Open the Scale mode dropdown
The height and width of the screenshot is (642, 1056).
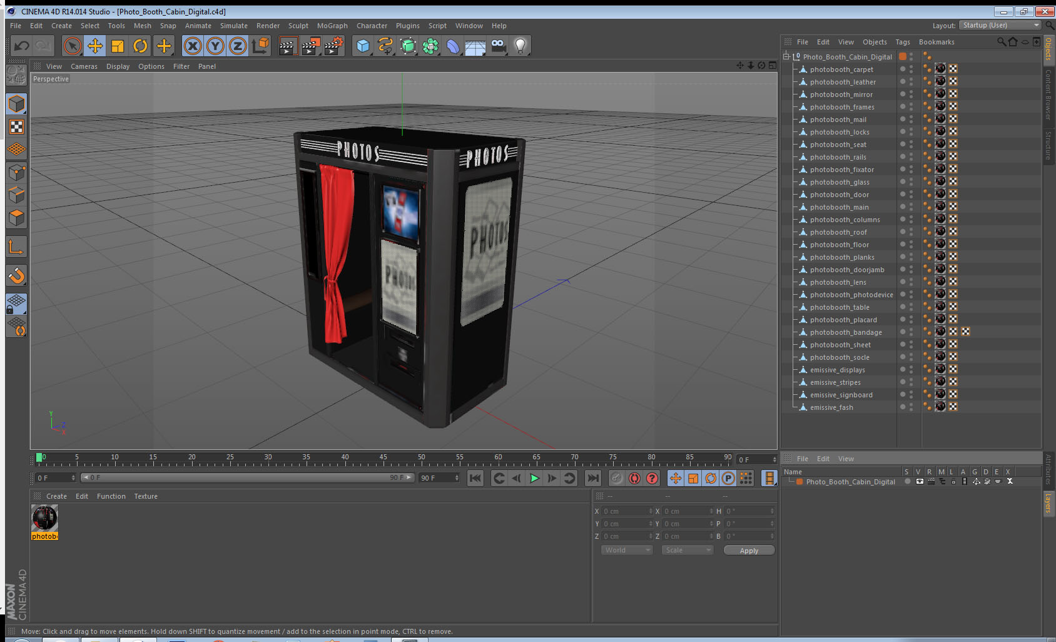688,550
